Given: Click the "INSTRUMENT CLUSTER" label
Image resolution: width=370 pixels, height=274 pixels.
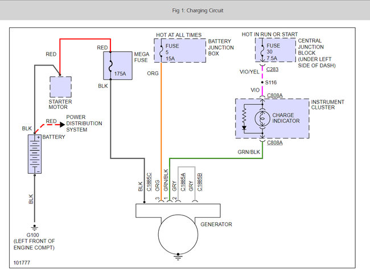Looking at the screenshot, I should click(327, 105).
